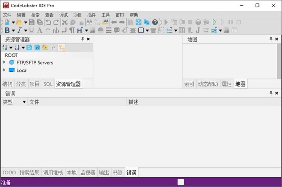
Task: Click the Open folder toolbar icon
Action: 19,22
